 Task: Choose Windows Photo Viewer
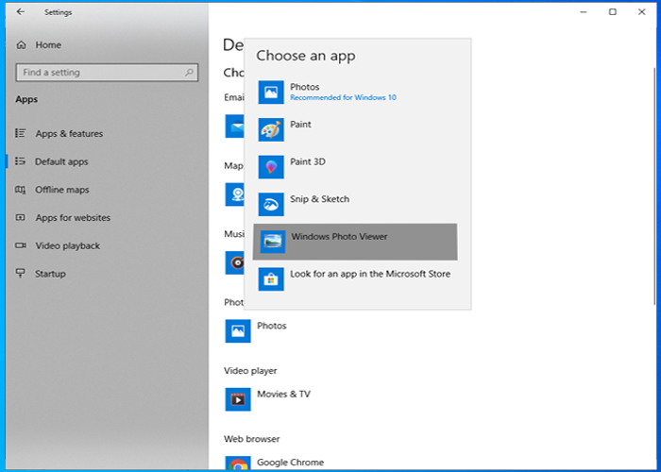tap(355, 242)
